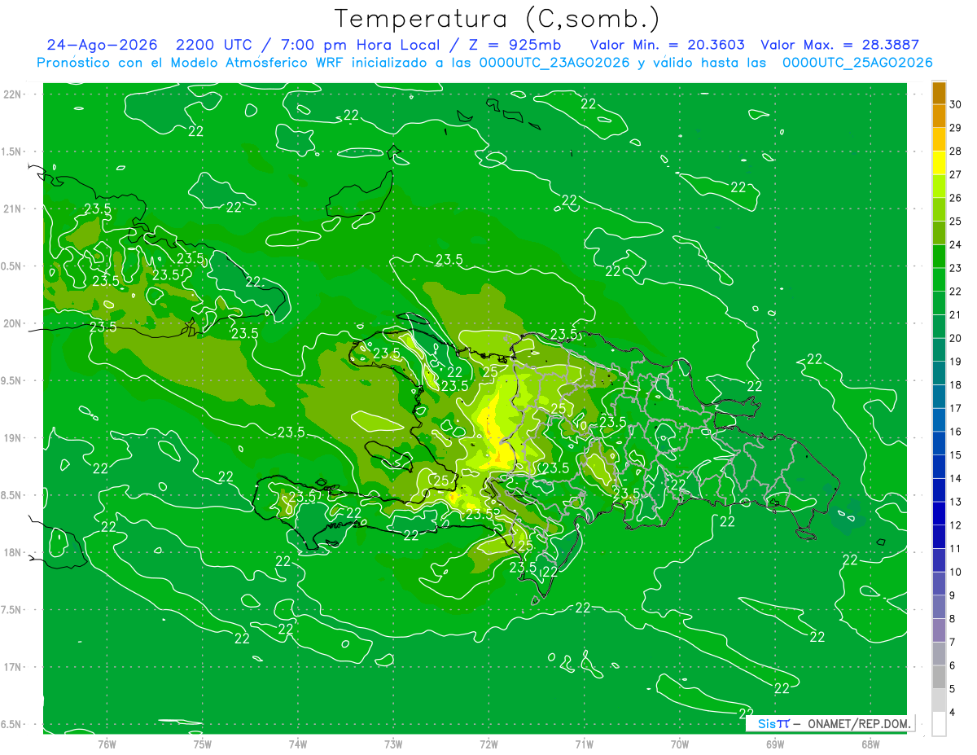The image size is (977, 755).
Task: Click colorbar value "20"
Action: pyautogui.click(x=957, y=338)
